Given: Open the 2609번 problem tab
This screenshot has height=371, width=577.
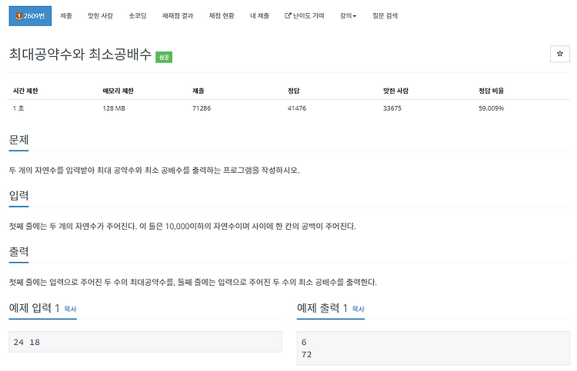Looking at the screenshot, I should [x=30, y=16].
